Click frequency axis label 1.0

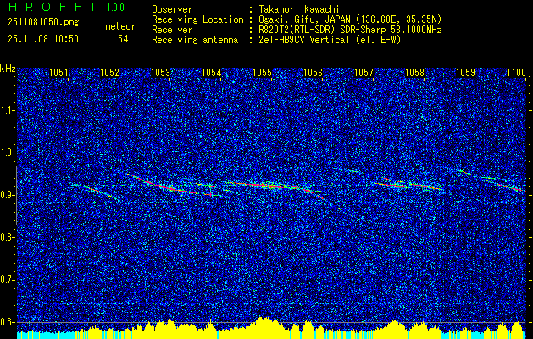7,153
